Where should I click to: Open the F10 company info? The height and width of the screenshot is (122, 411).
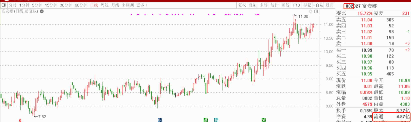pos(296,5)
